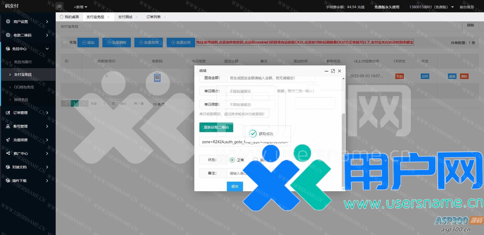
Task: Click the home icon on 我的桌面 tab
Action: 61,17
